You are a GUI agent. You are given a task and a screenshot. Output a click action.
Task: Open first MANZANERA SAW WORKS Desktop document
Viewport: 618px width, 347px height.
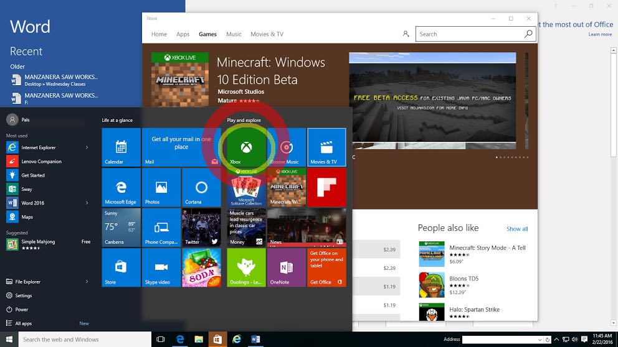click(x=55, y=80)
